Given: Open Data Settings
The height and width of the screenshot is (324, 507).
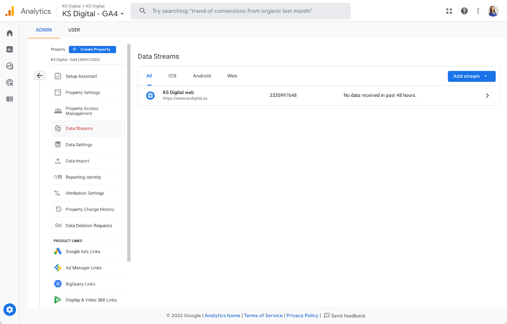Looking at the screenshot, I should click(88, 145).
